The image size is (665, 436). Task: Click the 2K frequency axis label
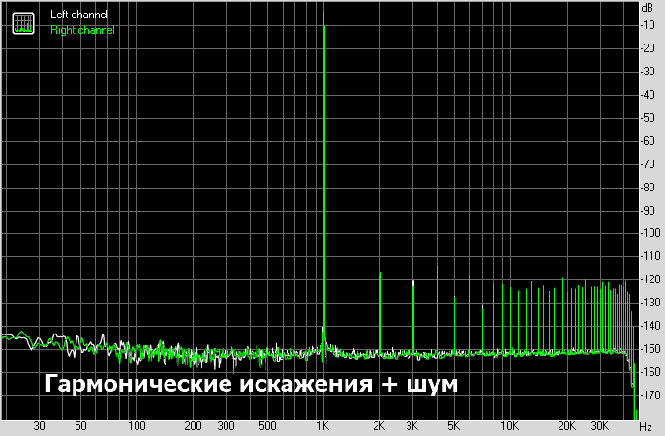tap(379, 426)
